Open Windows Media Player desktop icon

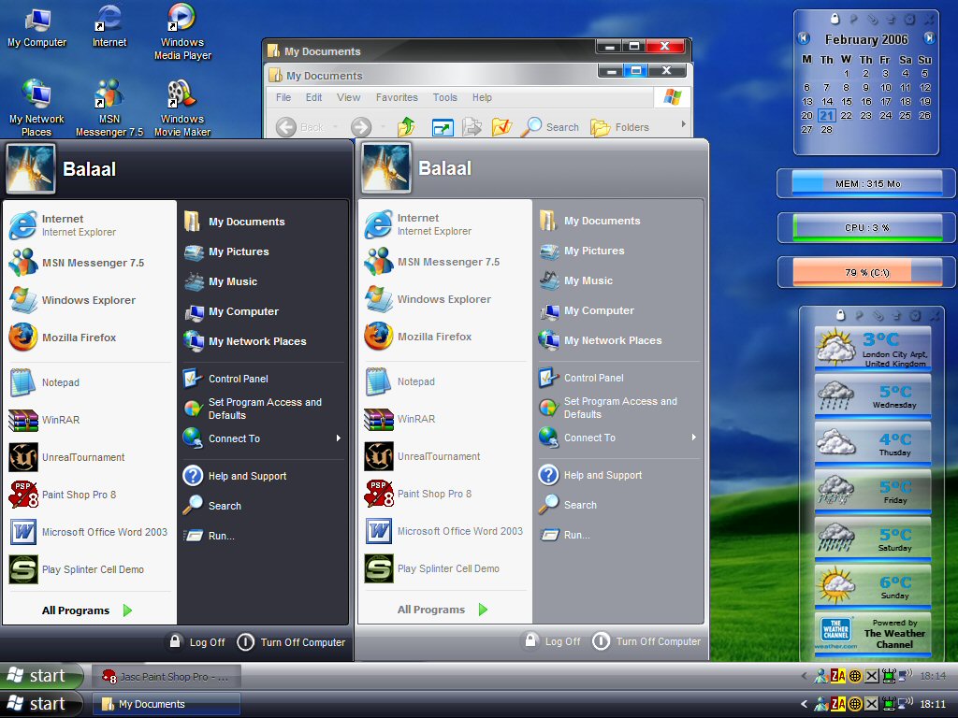pos(181,31)
